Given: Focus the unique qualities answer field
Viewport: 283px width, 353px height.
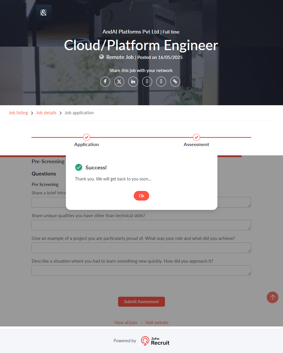Looking at the screenshot, I should 141,225.
